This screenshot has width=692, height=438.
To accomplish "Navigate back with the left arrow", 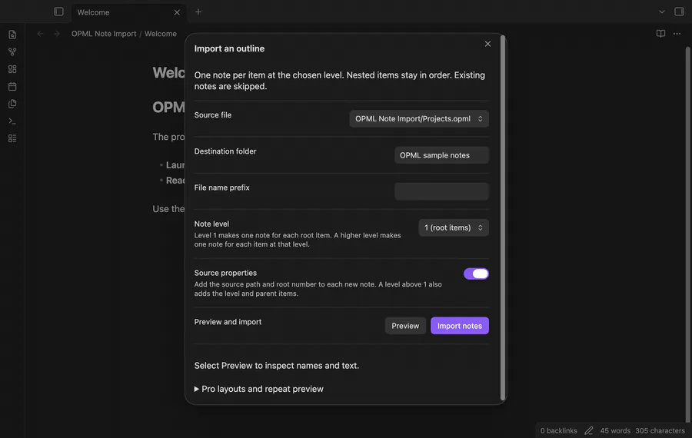I will pos(40,34).
